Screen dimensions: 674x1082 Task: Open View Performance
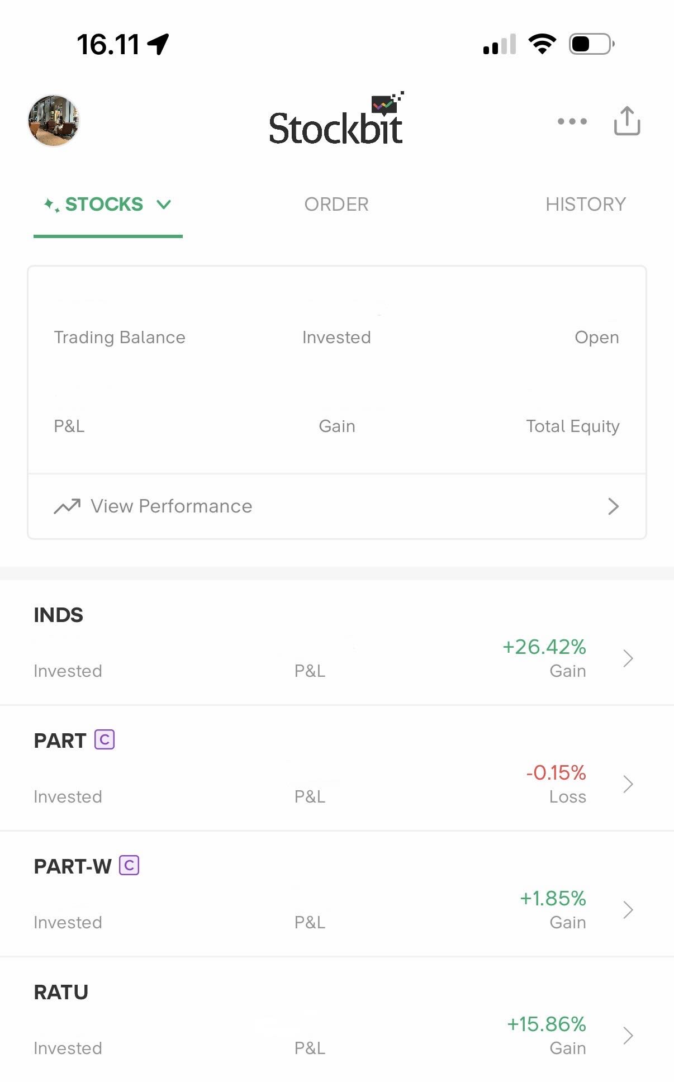tap(171, 506)
